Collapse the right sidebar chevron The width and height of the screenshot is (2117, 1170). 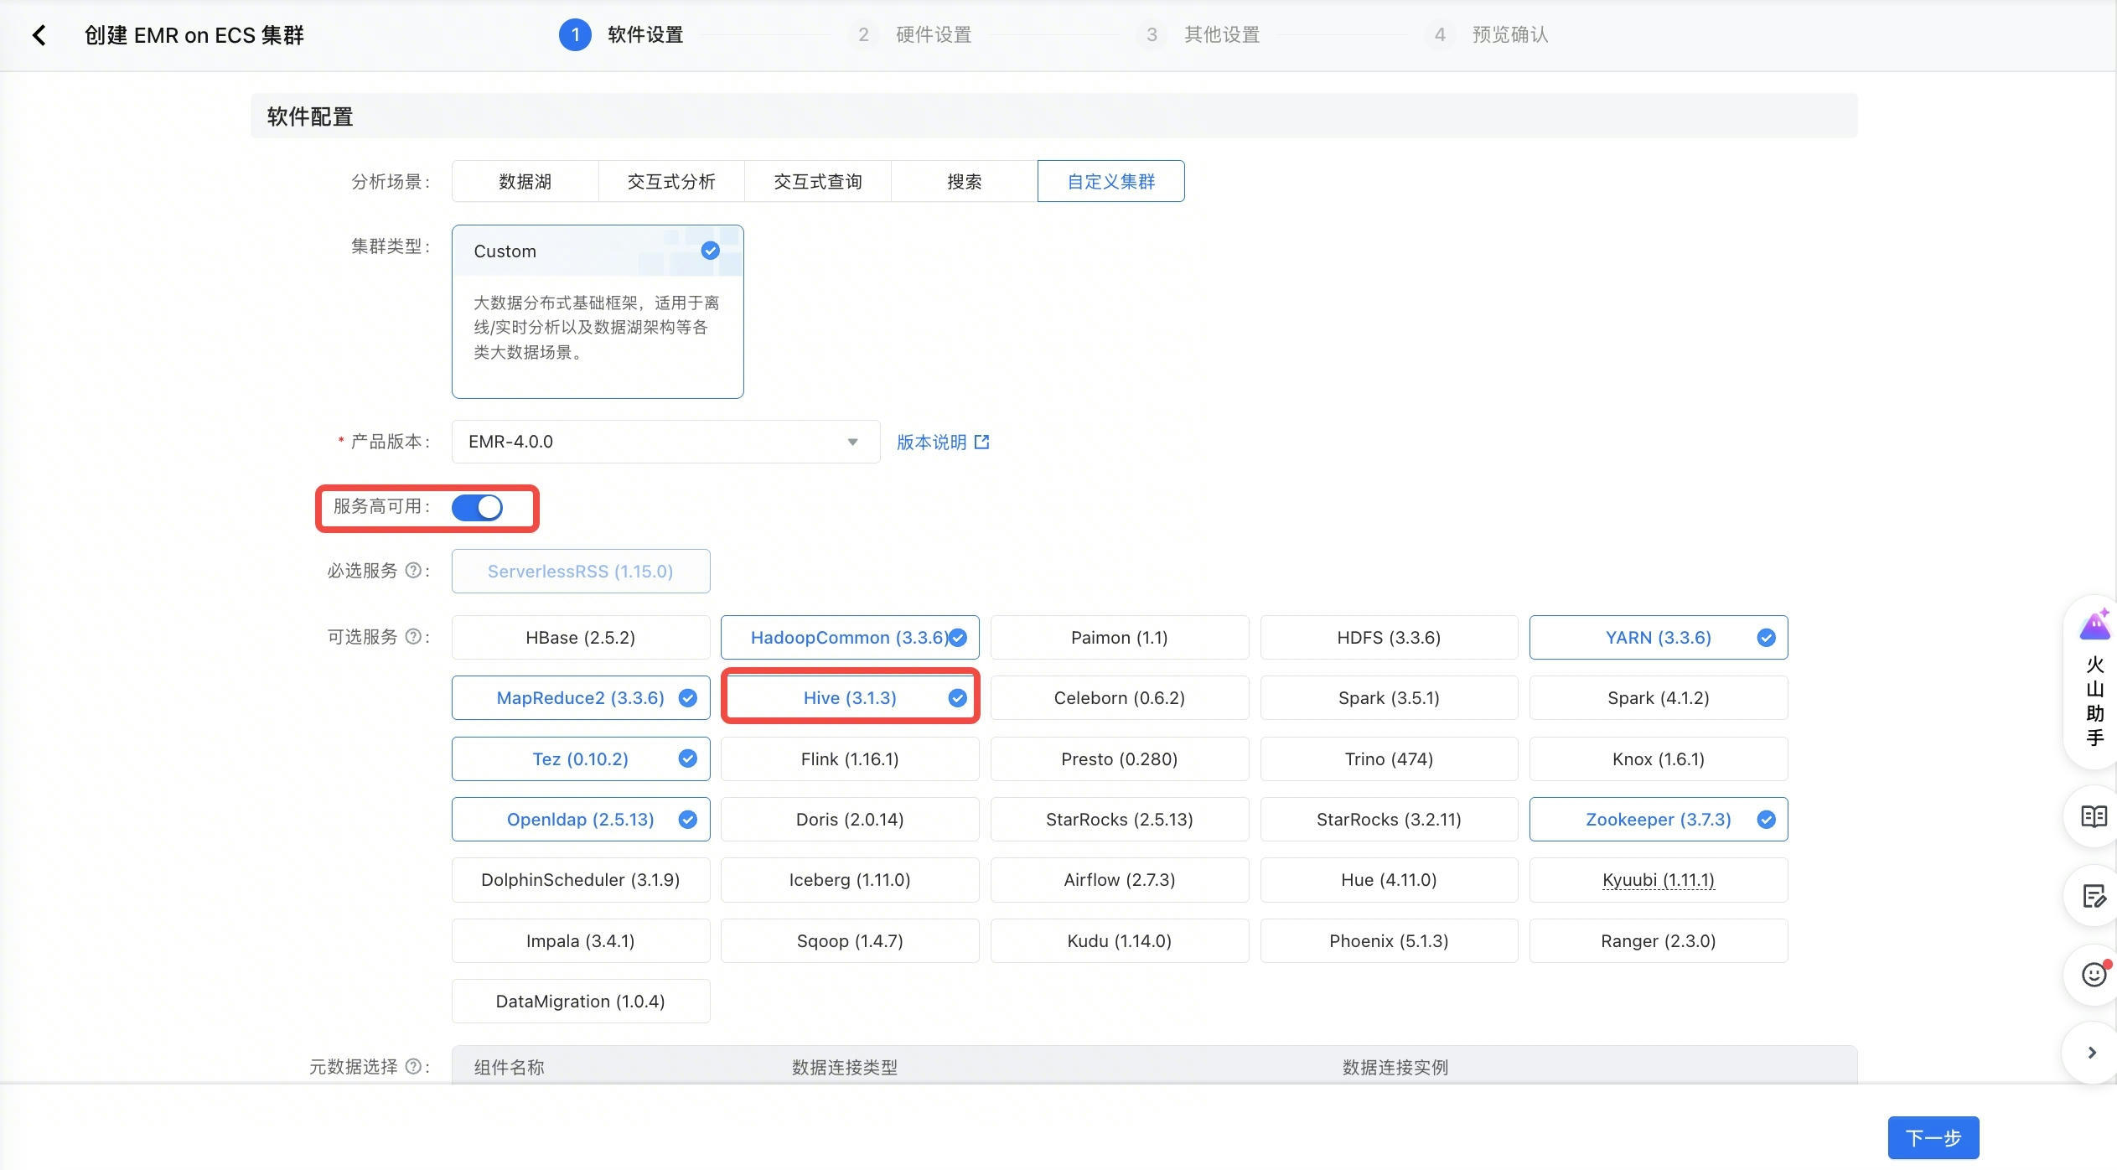point(2092,1053)
